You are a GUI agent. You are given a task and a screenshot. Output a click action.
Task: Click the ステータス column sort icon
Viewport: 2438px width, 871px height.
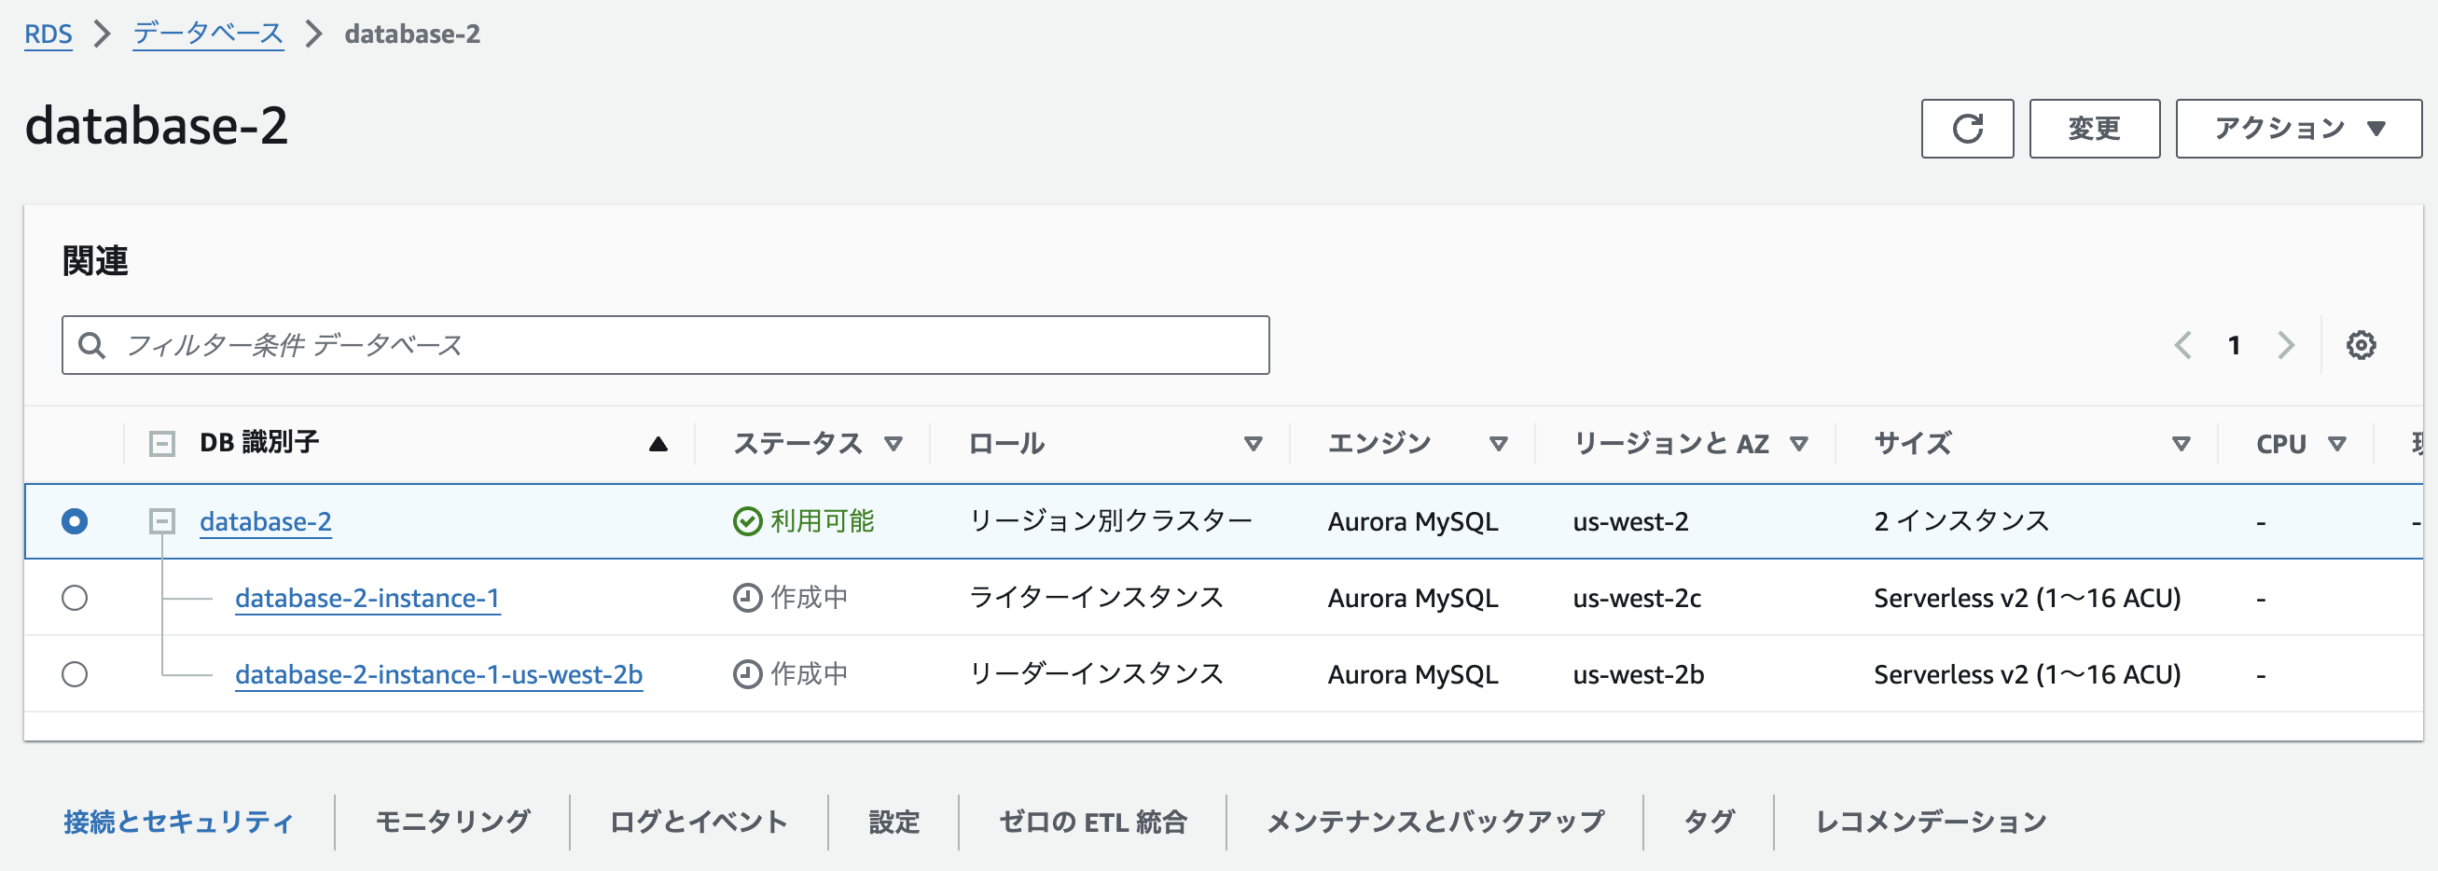[x=893, y=444]
